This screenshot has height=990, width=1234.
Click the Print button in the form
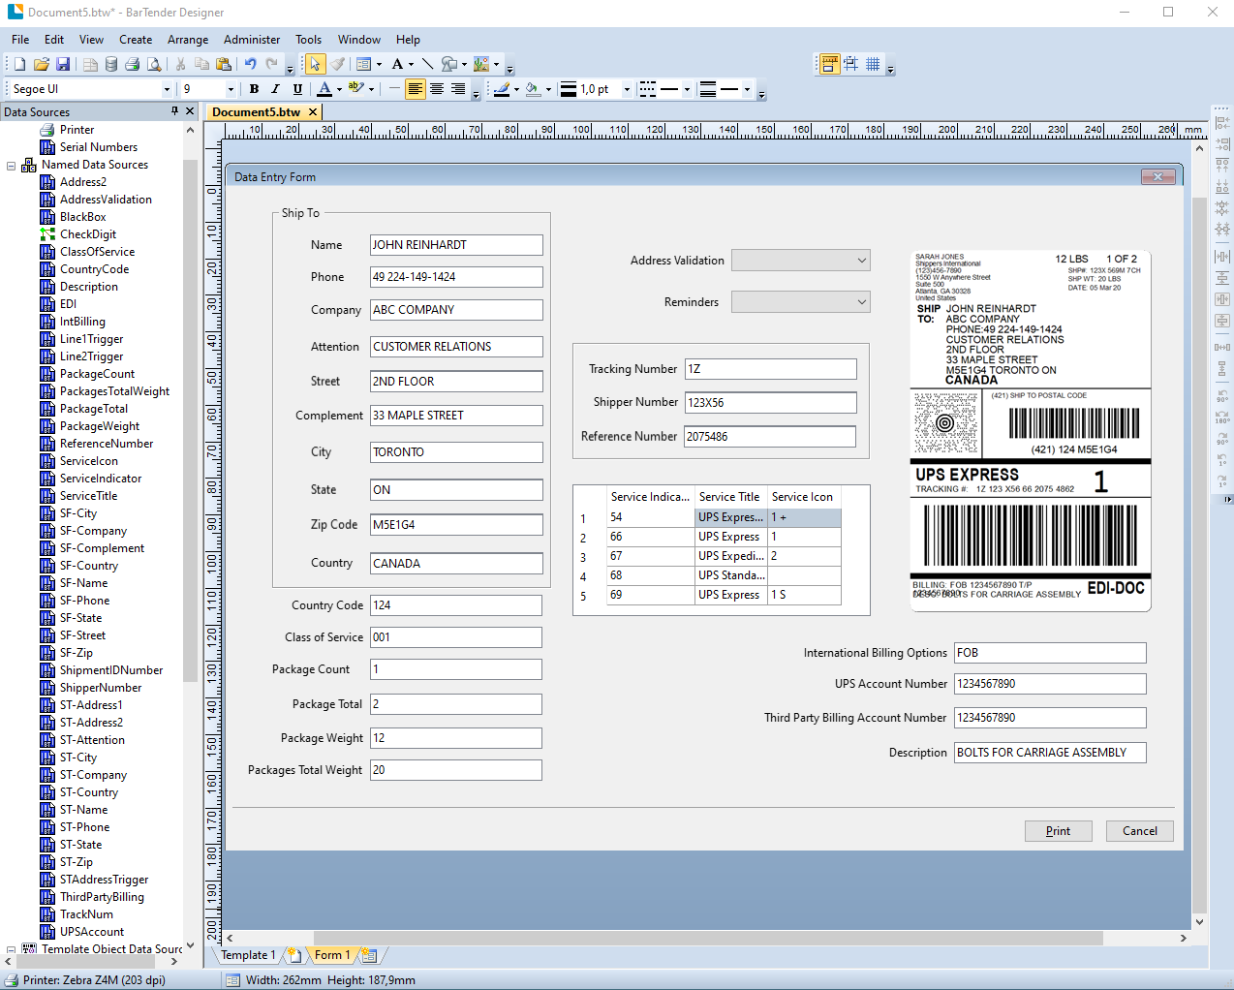[1059, 831]
